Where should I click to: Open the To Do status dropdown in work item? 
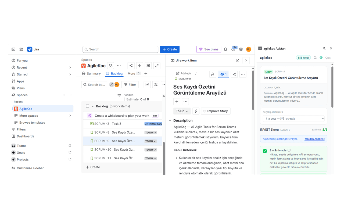[x=182, y=111]
